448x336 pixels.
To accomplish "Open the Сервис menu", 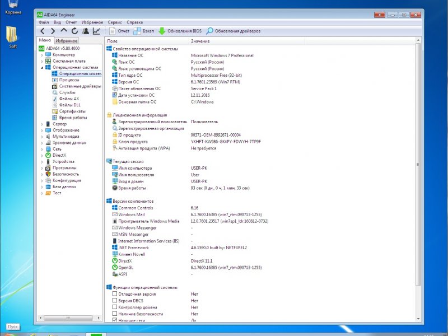I will tap(115, 22).
